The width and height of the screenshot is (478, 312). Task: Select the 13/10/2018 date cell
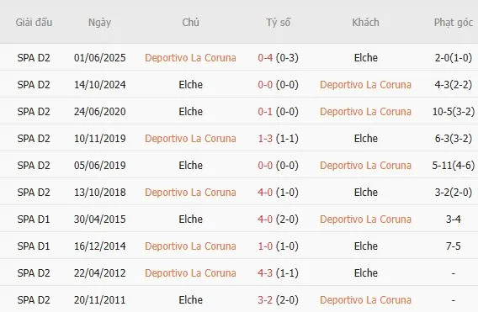pos(99,193)
